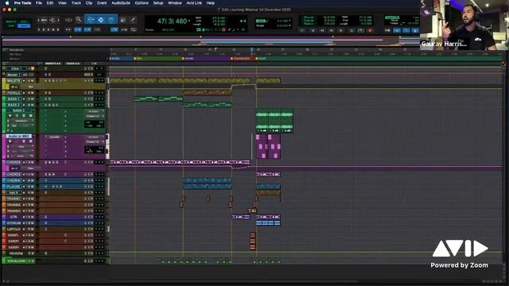Click the audio waveform zoom button
The width and height of the screenshot is (509, 286).
click(45, 20)
